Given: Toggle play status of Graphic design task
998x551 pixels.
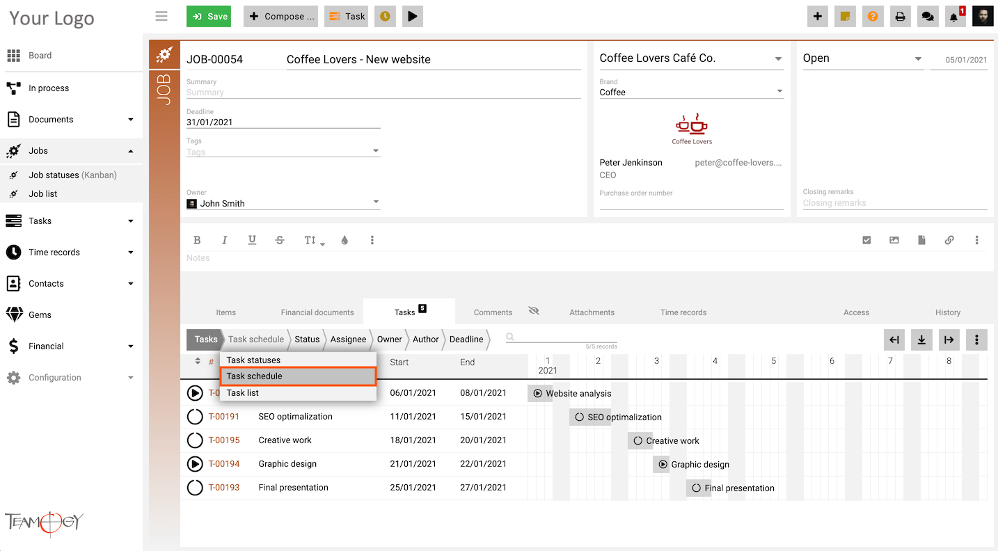Looking at the screenshot, I should 195,464.
